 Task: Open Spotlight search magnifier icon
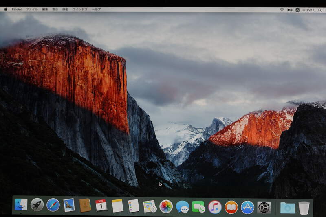[x=320, y=10]
